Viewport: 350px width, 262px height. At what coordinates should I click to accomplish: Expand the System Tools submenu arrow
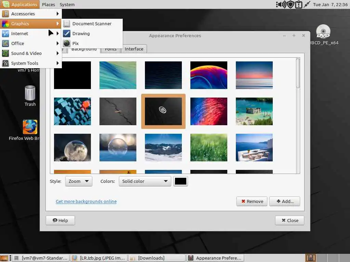(x=57, y=63)
